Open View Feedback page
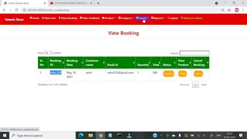This screenshot has width=247, height=139. point(90,18)
